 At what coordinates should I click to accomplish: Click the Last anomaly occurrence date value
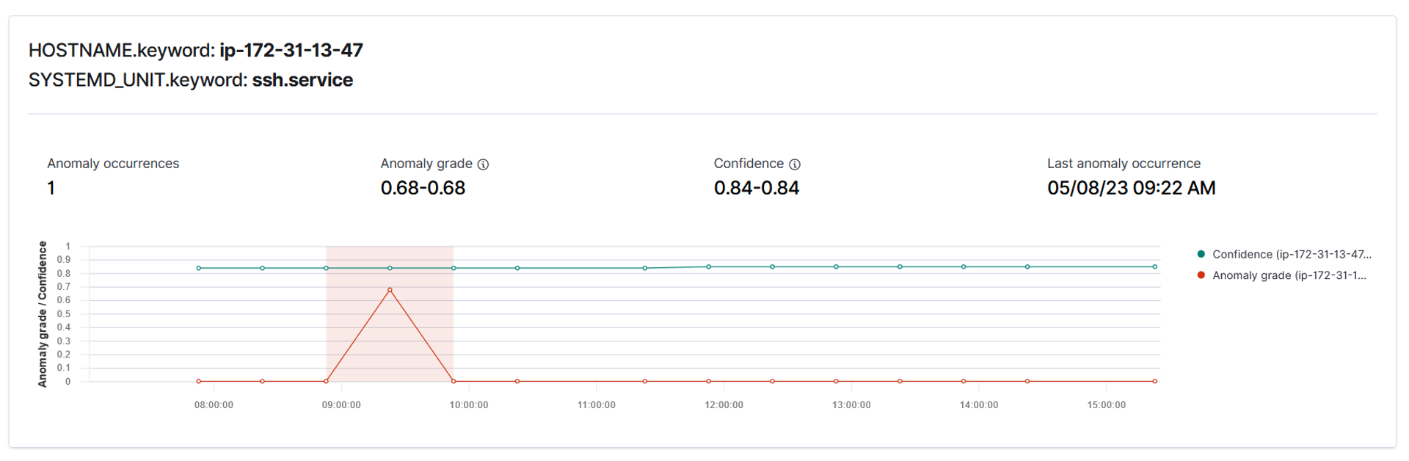click(1131, 188)
